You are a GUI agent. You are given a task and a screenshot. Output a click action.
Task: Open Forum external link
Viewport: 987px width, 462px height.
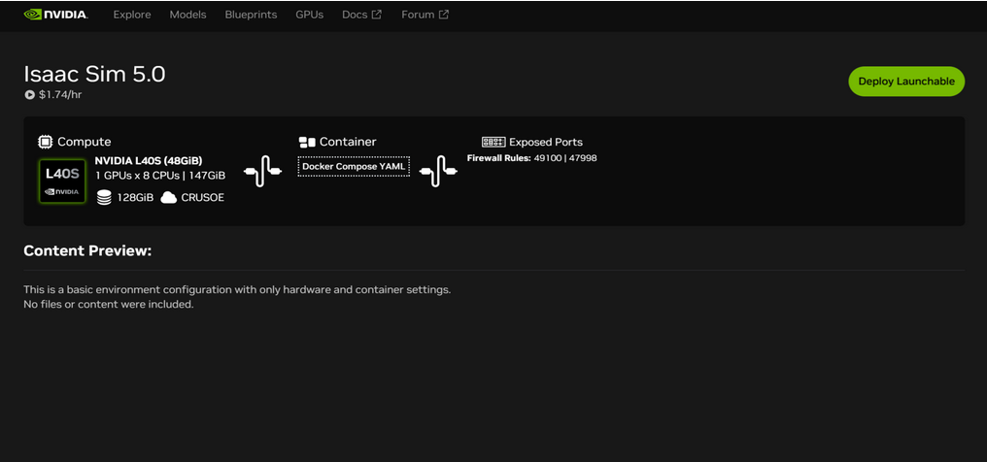point(425,15)
